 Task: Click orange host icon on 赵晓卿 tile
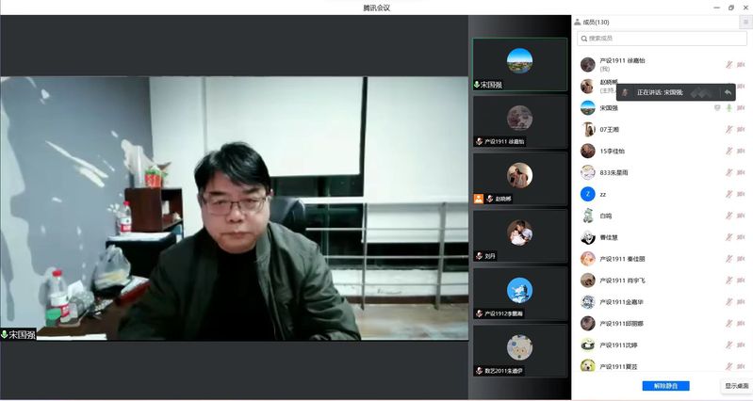[479, 199]
